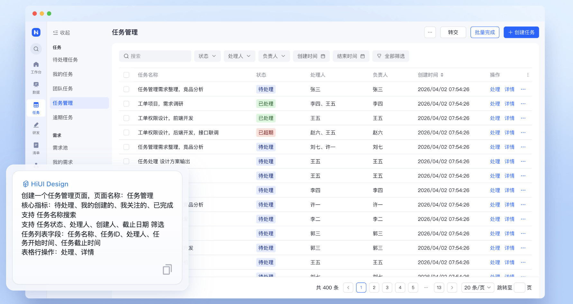This screenshot has width=573, height=304.
Task: Click the HiUI app logo icon
Action: (36, 32)
